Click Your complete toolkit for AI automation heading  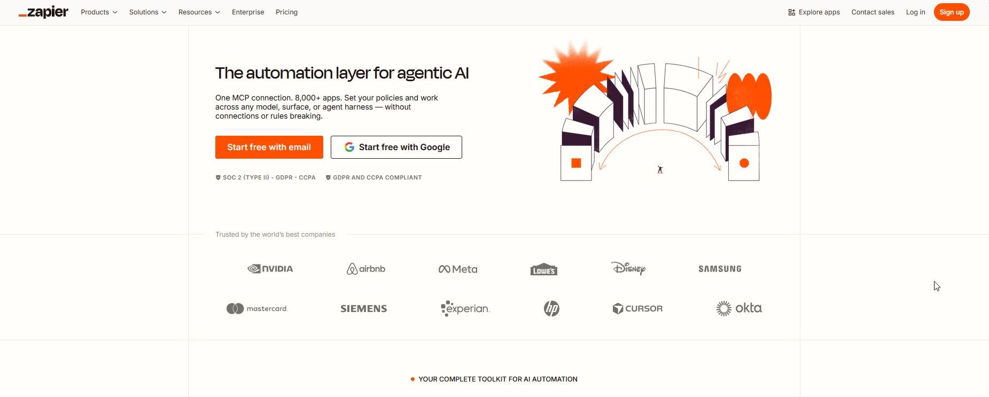coord(498,379)
